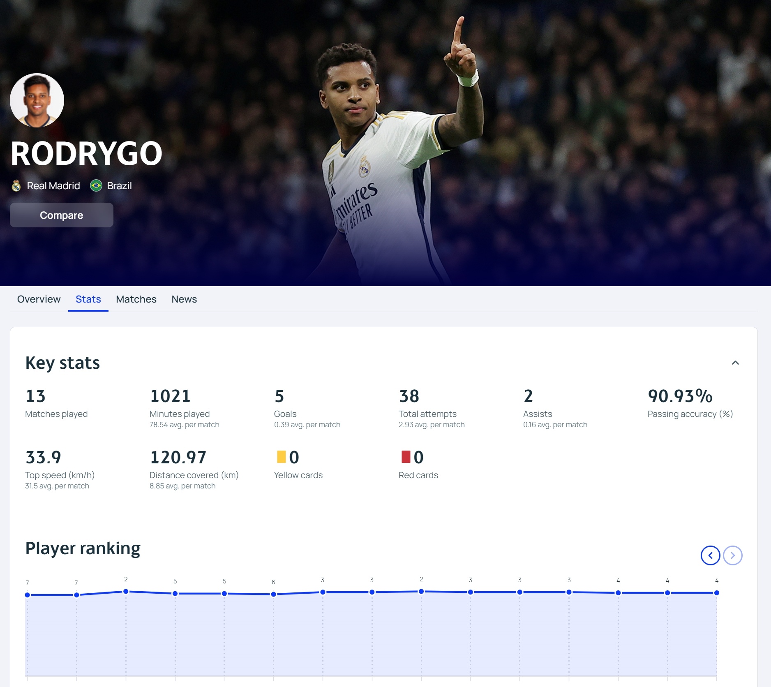Open the Real Madrid team link
This screenshot has width=771, height=687.
click(x=53, y=186)
